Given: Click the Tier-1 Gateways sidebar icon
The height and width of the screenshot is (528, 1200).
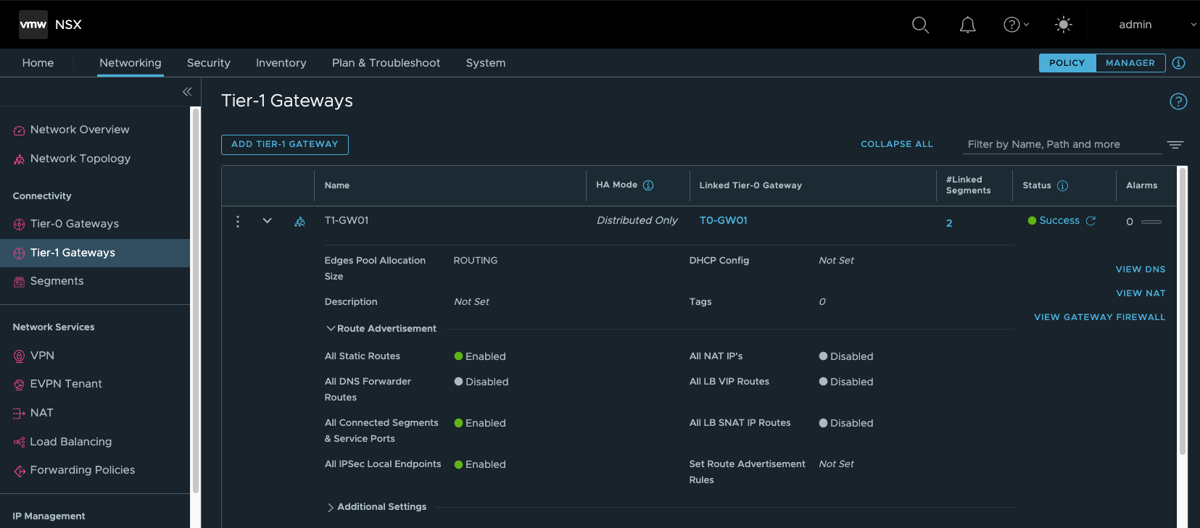Looking at the screenshot, I should tap(19, 253).
